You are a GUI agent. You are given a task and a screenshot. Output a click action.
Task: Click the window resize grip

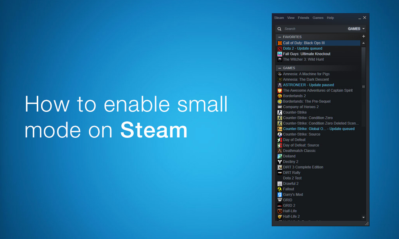click(367, 223)
